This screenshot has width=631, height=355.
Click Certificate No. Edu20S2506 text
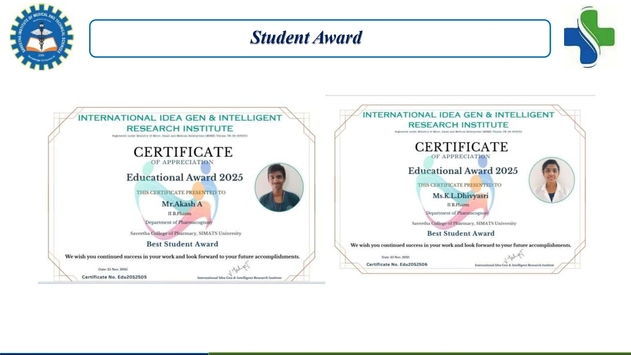click(x=397, y=264)
